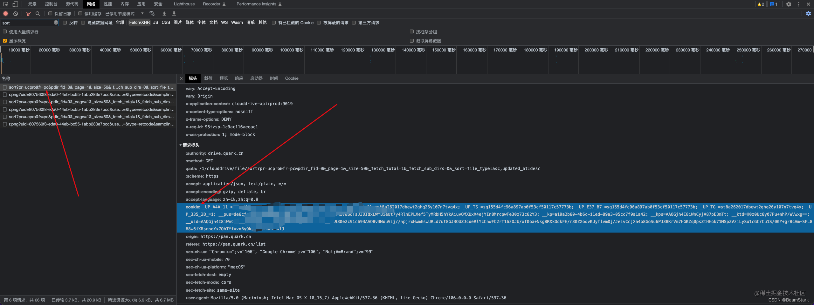
Task: Clear the network requests list
Action: [16, 13]
